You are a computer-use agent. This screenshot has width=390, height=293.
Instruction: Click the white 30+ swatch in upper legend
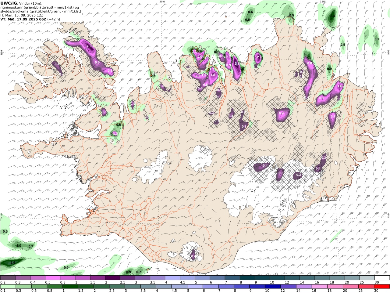click(382, 278)
